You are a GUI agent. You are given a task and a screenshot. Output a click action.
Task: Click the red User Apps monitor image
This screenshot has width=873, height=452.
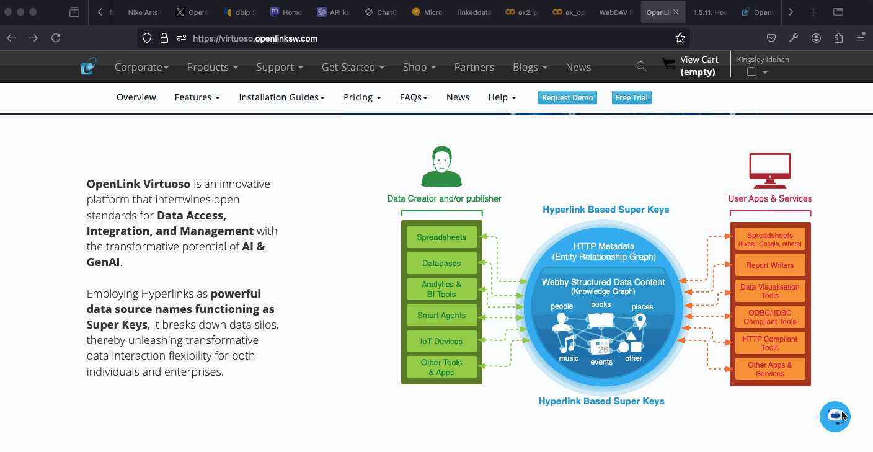coord(769,171)
